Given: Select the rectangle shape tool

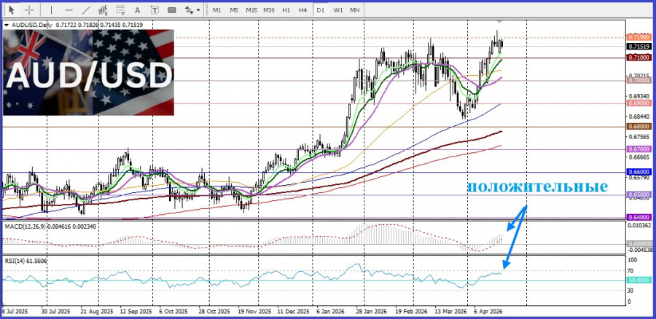Looking at the screenshot, I should 172,9.
